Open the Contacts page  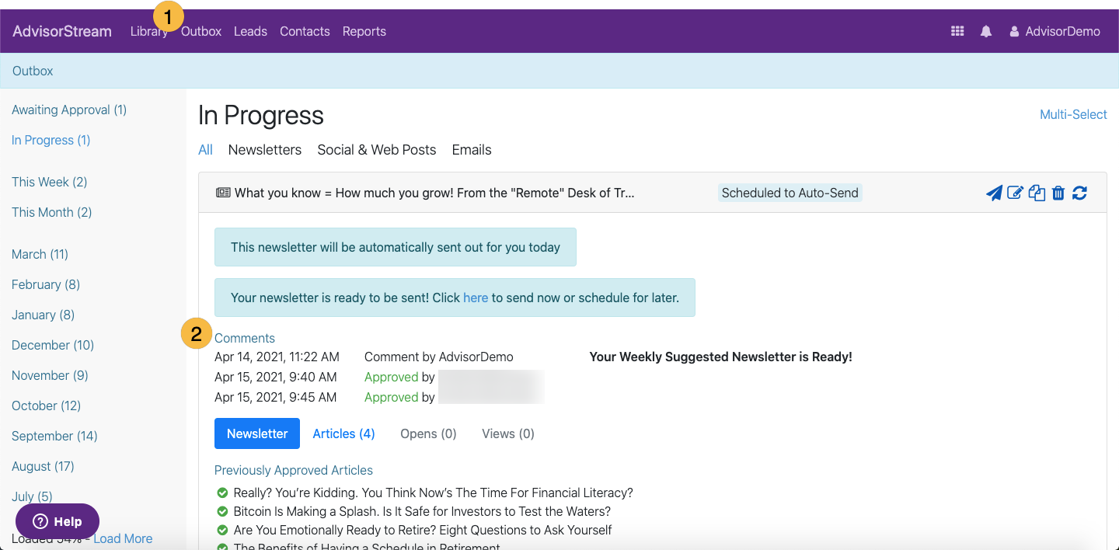point(305,31)
